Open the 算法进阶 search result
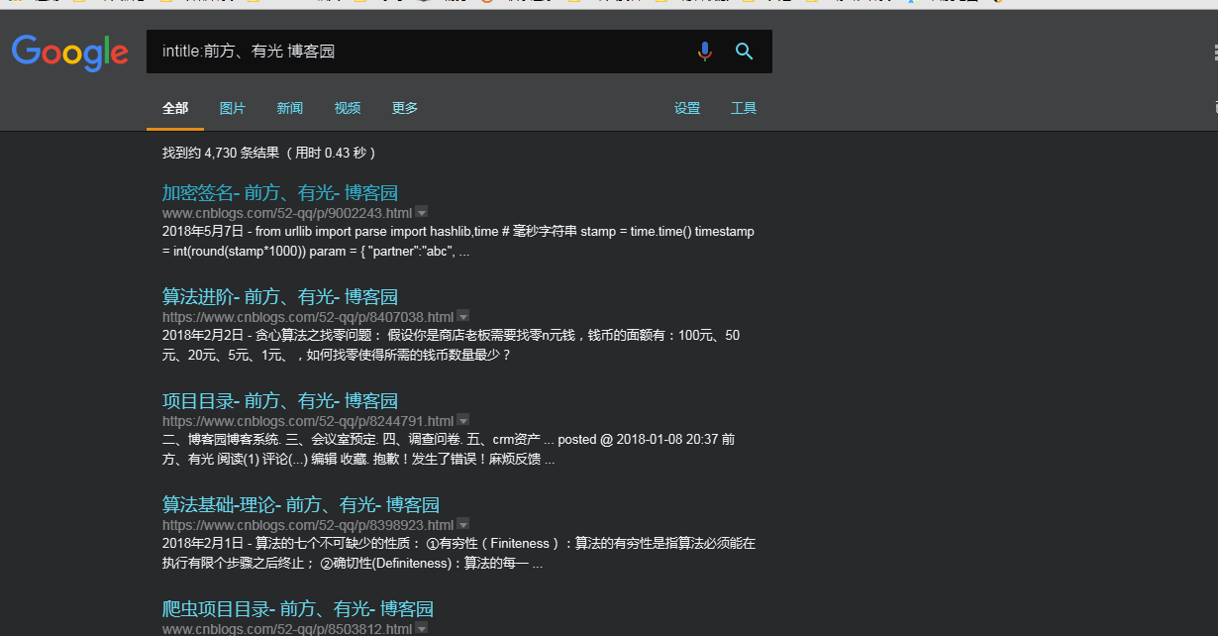The image size is (1218, 636). point(280,296)
